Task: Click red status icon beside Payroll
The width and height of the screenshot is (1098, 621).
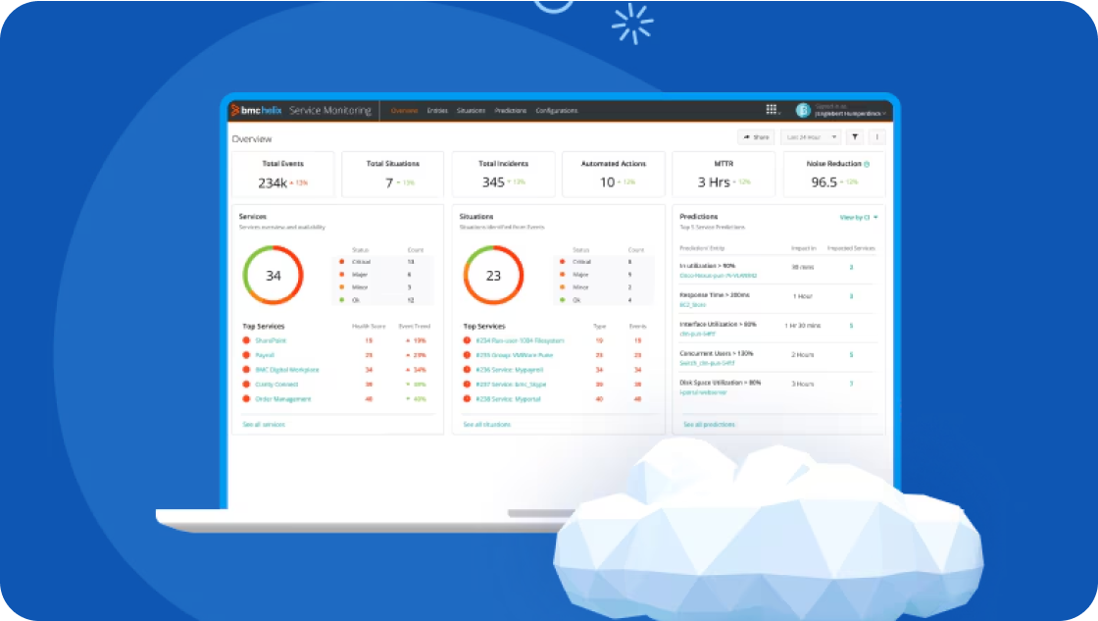Action: 246,355
